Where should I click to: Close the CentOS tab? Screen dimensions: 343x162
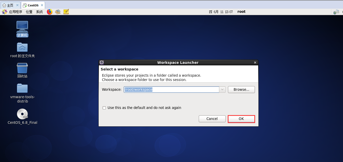click(41, 5)
